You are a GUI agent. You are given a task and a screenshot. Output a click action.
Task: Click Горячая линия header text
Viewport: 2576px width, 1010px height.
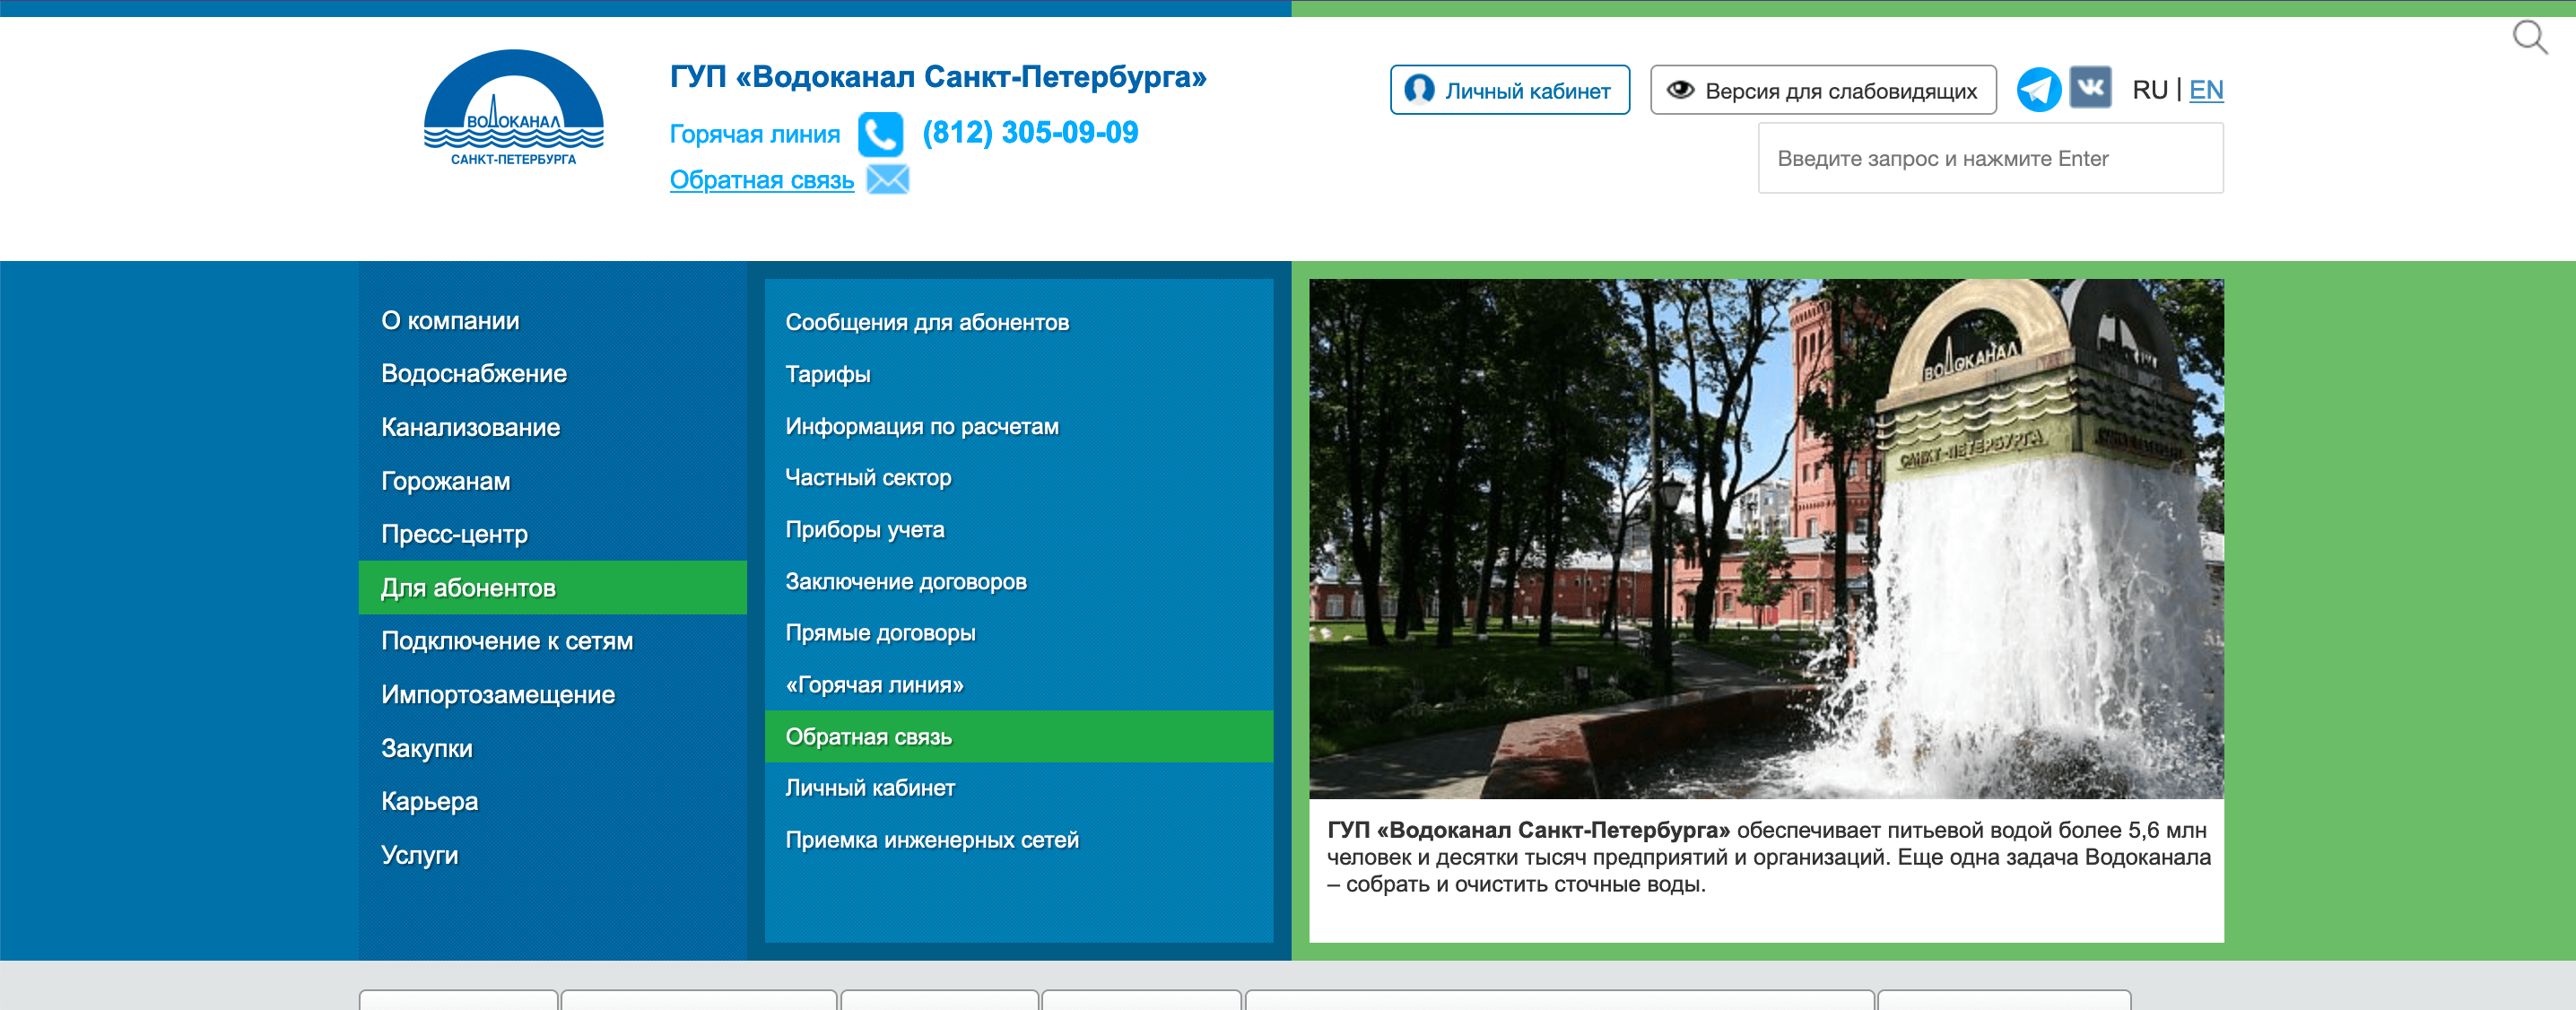click(754, 134)
